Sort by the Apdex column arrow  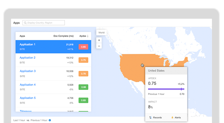(x=88, y=36)
